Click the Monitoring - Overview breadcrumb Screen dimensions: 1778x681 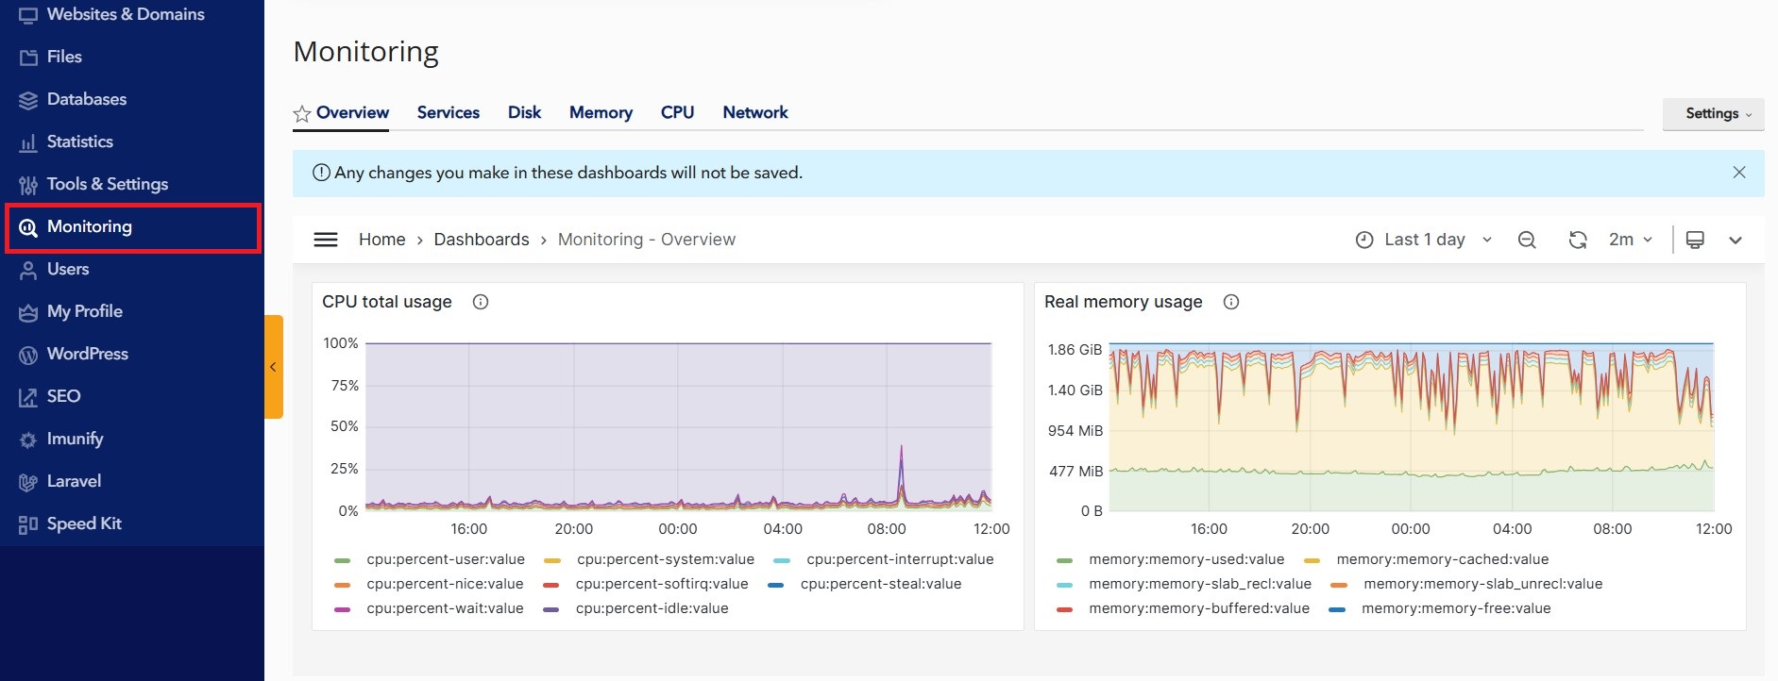pyautogui.click(x=647, y=240)
